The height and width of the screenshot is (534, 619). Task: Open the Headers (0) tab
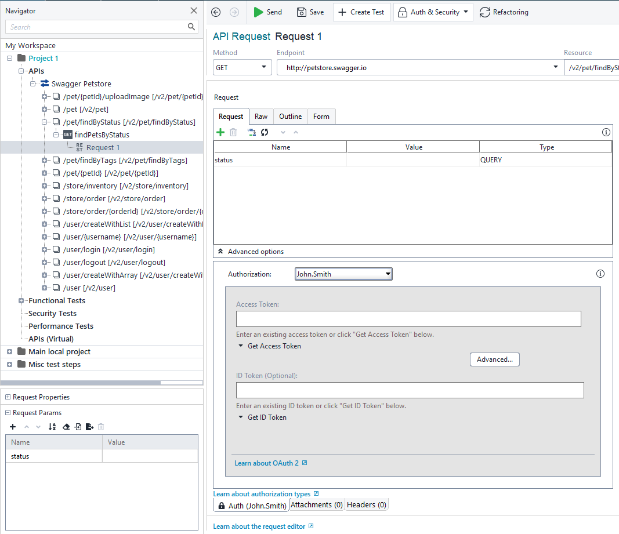[366, 505]
